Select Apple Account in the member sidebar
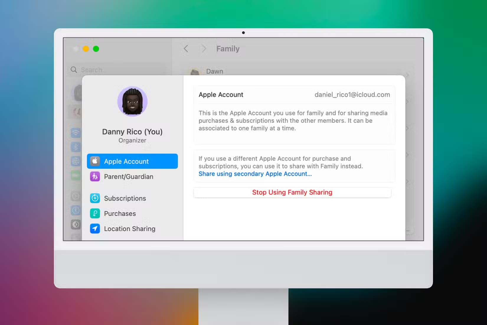The height and width of the screenshot is (325, 487). [132, 161]
